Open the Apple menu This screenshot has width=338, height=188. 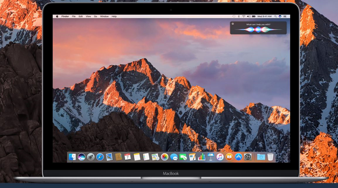coord(57,16)
